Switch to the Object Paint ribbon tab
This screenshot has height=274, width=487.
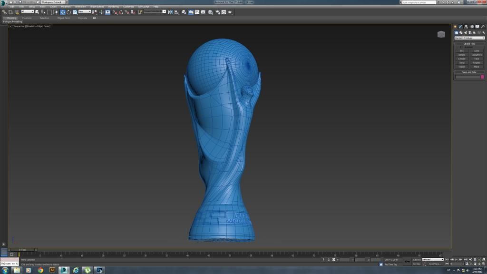tap(64, 18)
